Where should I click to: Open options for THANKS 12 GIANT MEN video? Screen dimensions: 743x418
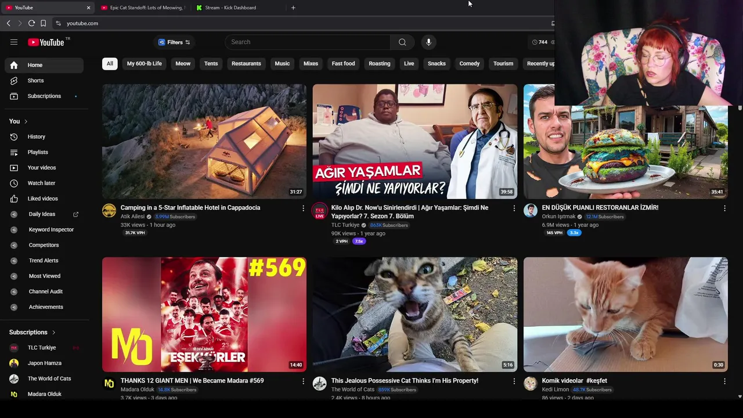coord(303,381)
